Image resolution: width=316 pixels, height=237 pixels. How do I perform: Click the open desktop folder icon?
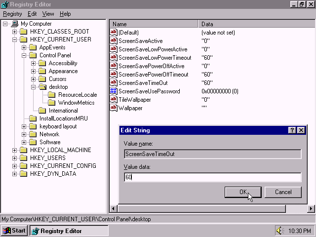[x=42, y=87]
